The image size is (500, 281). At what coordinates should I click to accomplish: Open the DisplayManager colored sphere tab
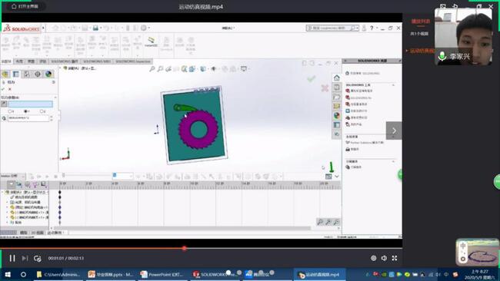pos(48,74)
